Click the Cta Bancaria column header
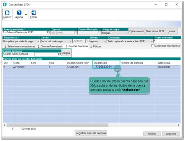This screenshot has width=185, height=141. tap(106, 63)
